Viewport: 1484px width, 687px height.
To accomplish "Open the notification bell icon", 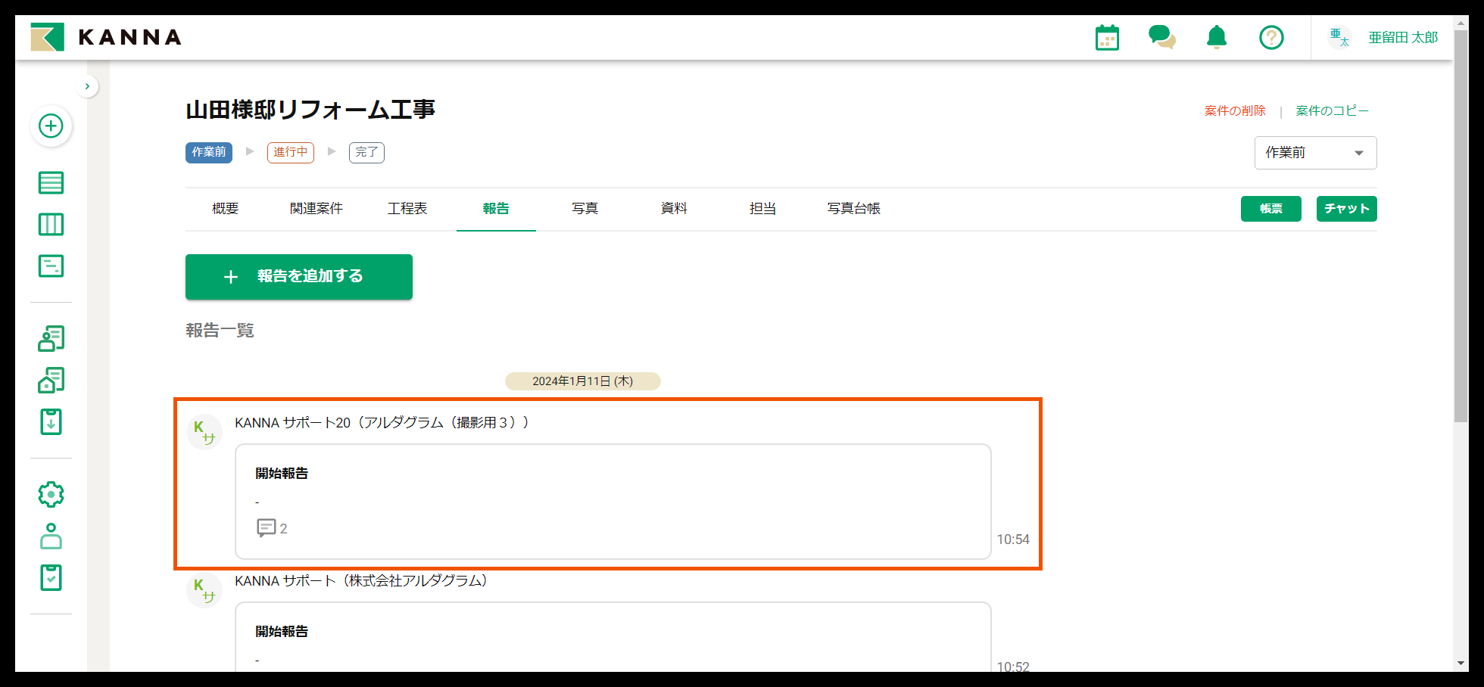I will coord(1216,36).
